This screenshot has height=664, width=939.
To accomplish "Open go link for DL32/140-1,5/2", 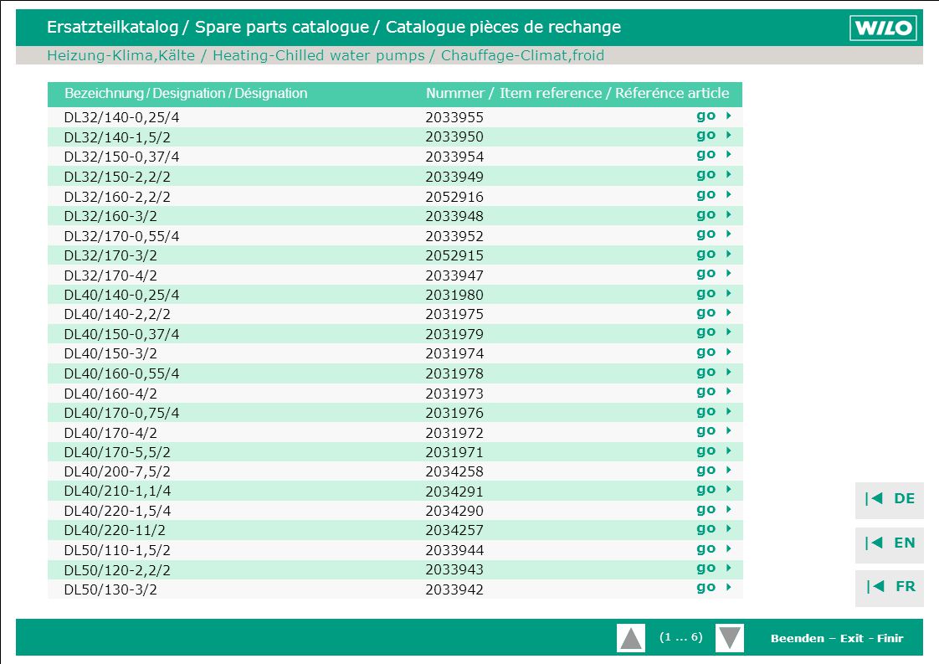I will pyautogui.click(x=714, y=136).
